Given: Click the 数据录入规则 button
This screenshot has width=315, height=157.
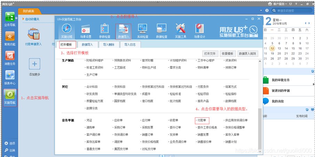Looking at the screenshot, I should pyautogui.click(x=248, y=53).
